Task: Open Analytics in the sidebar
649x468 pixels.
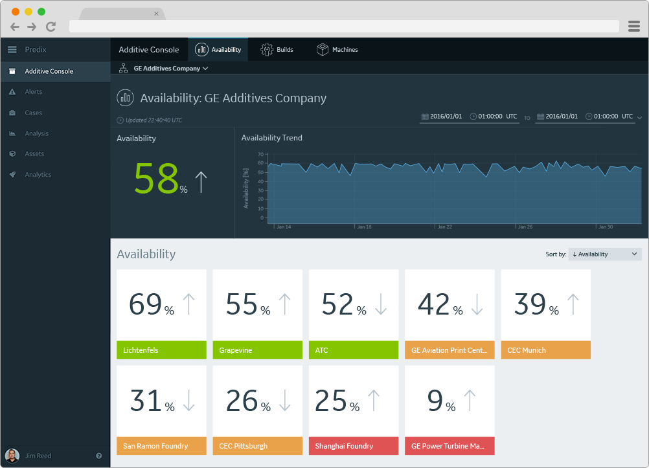Action: pos(56,175)
